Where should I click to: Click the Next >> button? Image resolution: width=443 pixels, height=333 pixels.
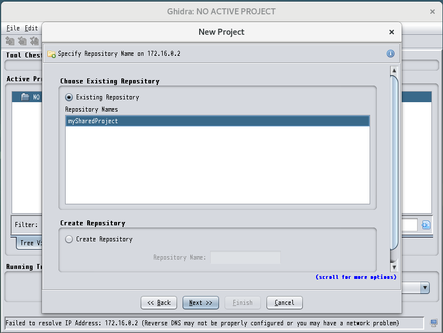pos(201,303)
